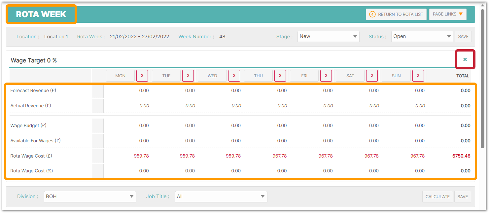The height and width of the screenshot is (213, 489).
Task: Expand the Status dropdown showing Open
Action: tap(422, 36)
